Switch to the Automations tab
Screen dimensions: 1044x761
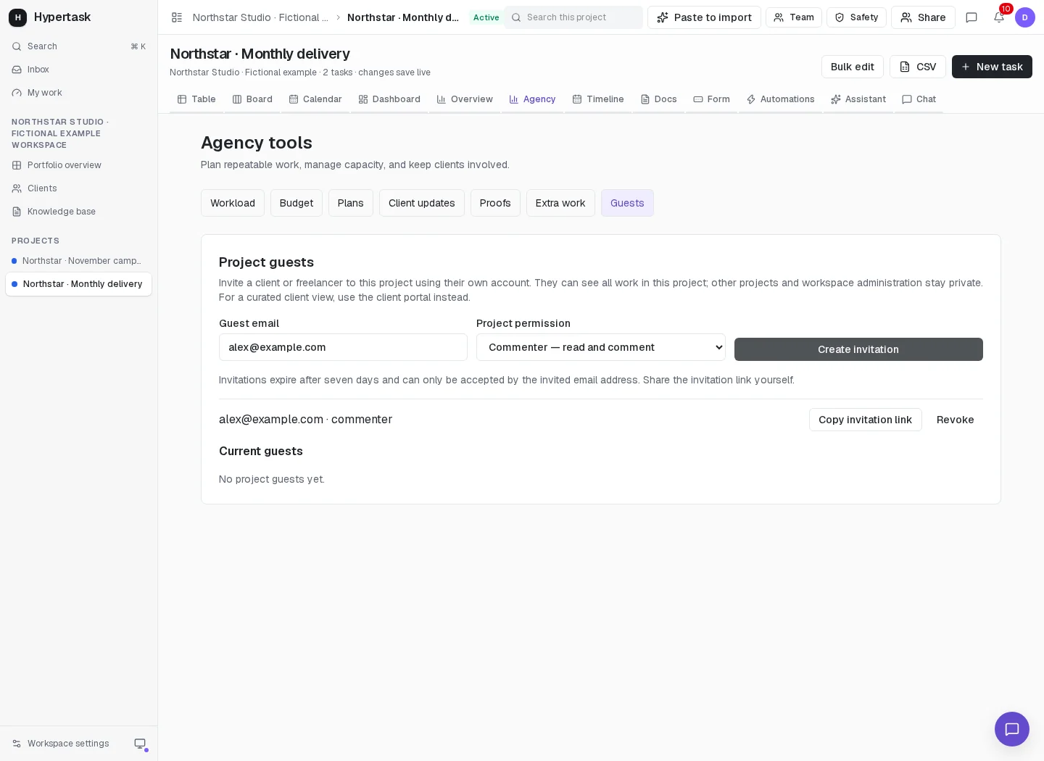780,99
